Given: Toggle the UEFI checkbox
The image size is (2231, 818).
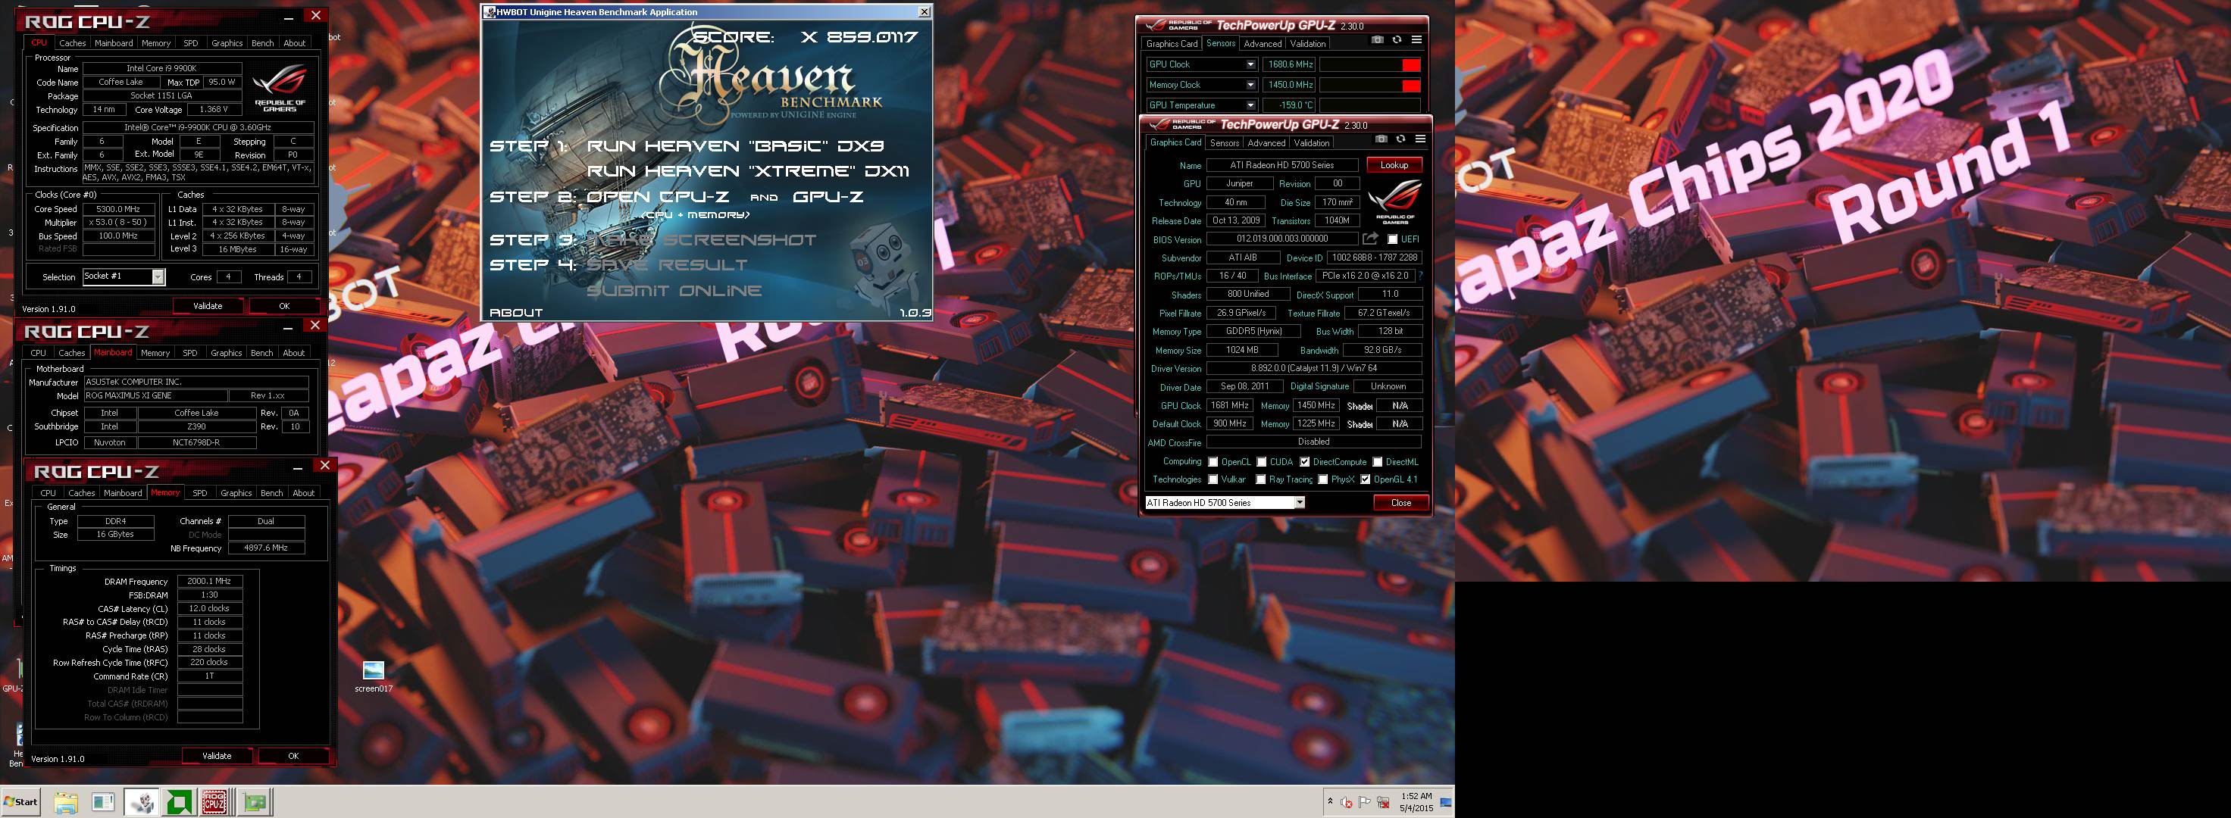Looking at the screenshot, I should (1393, 240).
